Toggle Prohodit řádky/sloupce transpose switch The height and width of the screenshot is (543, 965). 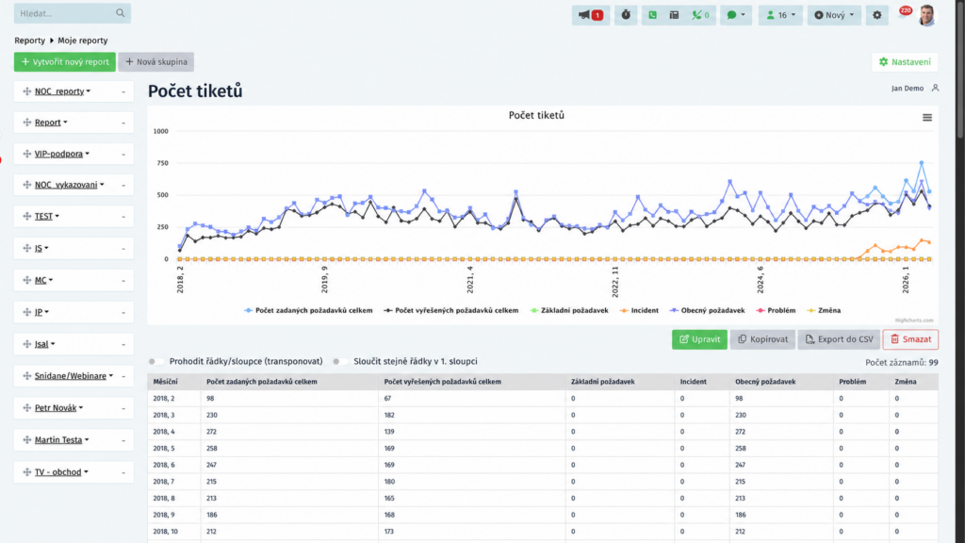pos(156,361)
